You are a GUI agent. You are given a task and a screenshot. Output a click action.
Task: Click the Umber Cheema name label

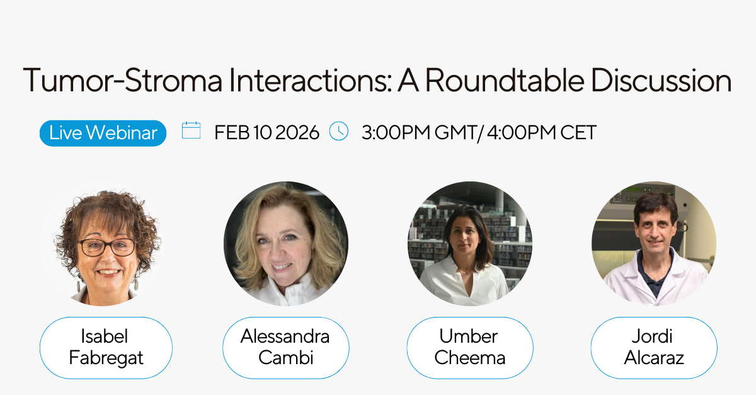pos(470,348)
